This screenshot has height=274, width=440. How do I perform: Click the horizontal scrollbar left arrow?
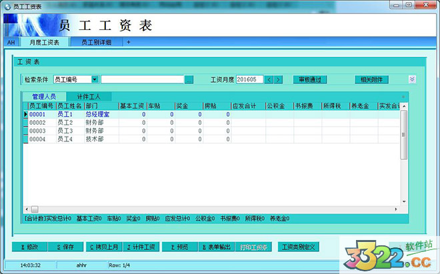click(27, 209)
